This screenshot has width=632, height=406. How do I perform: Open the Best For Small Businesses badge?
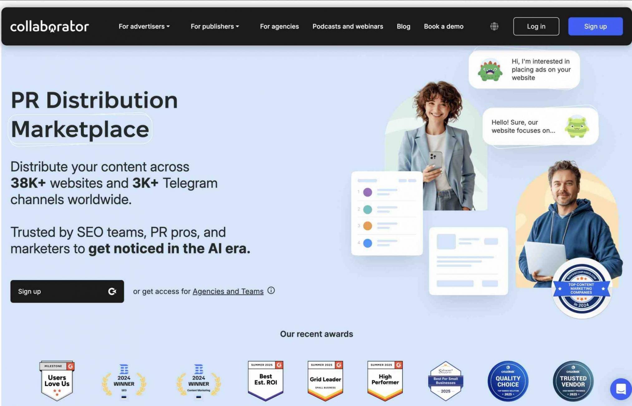pos(445,381)
